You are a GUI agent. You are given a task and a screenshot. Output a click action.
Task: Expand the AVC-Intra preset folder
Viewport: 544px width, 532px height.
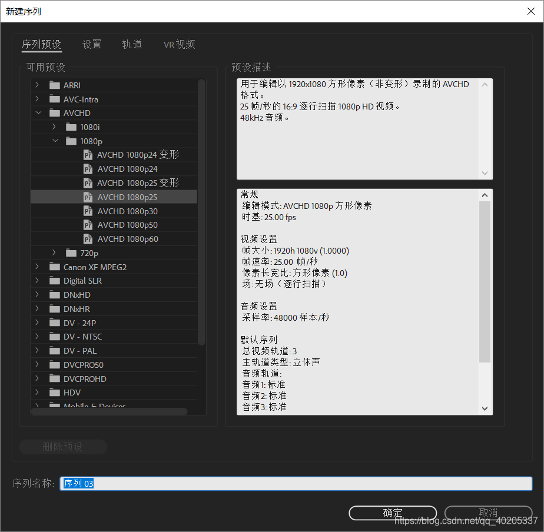tap(37, 99)
